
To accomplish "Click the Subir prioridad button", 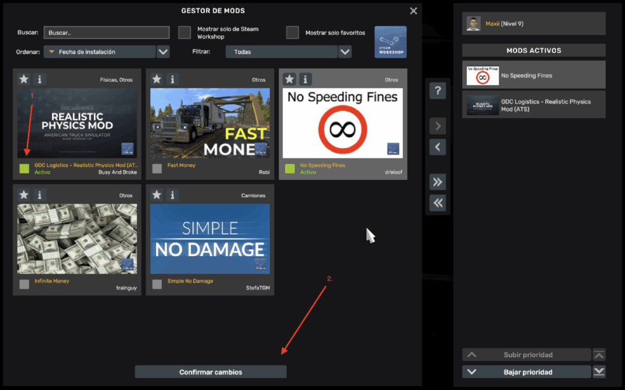I will pyautogui.click(x=526, y=354).
